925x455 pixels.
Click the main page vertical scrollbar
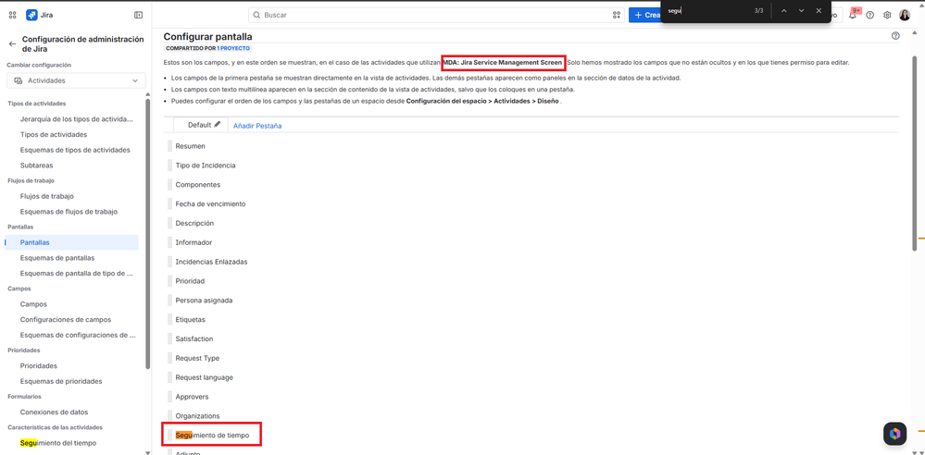[x=915, y=154]
